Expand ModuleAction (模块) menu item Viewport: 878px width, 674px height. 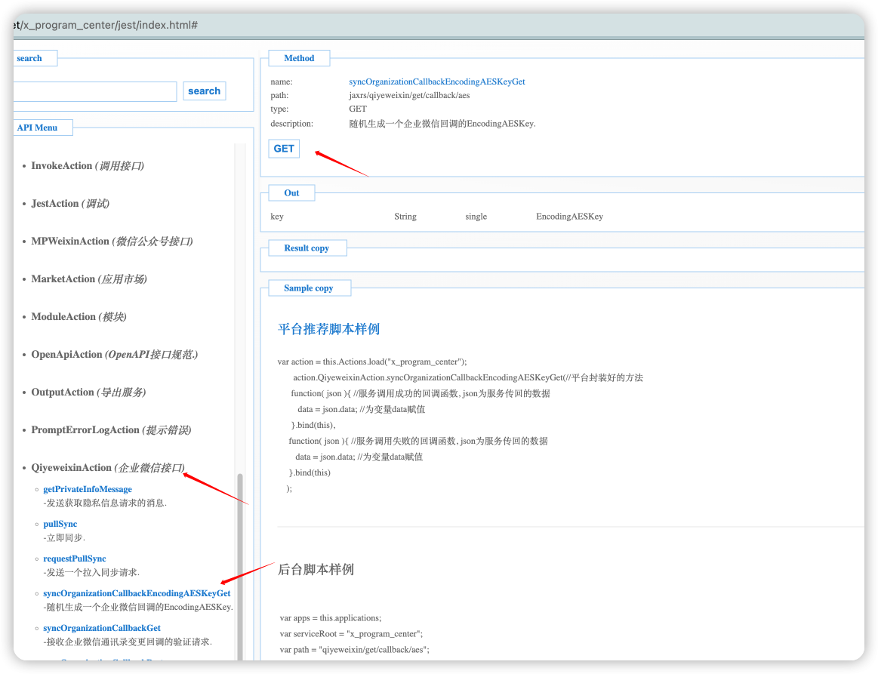pyautogui.click(x=79, y=317)
